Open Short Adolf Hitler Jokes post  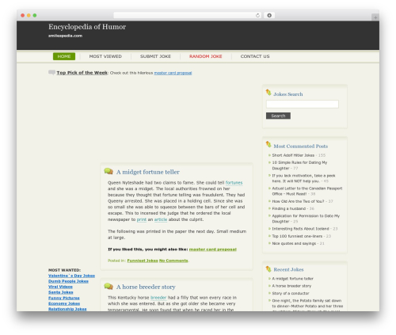(x=293, y=155)
